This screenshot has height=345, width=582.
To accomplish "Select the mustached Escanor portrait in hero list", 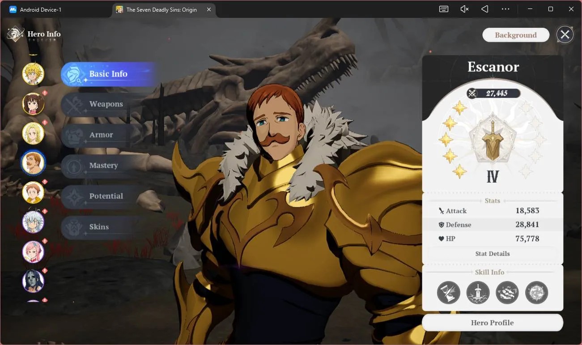I will (33, 163).
